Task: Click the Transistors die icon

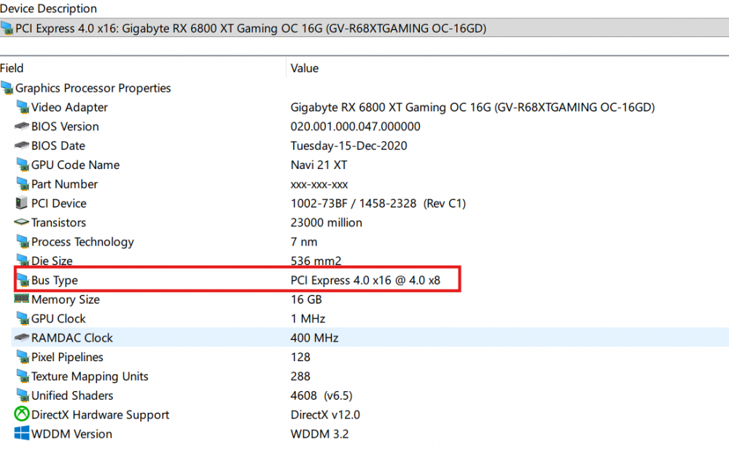Action: point(21,222)
